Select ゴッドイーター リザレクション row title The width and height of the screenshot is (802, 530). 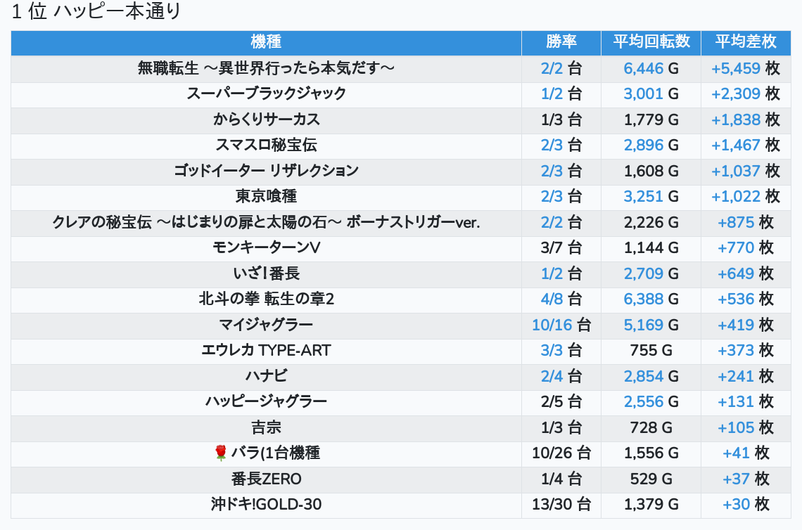click(x=266, y=171)
